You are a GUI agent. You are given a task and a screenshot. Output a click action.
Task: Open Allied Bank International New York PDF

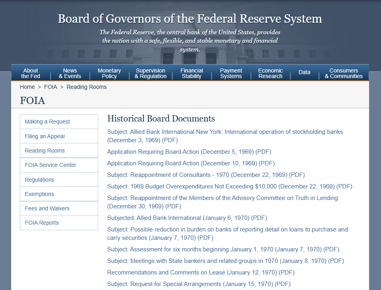[x=225, y=136]
